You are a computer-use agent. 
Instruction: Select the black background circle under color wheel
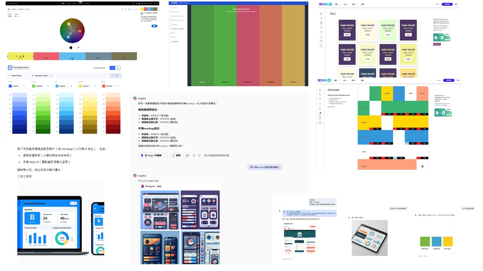[71, 48]
